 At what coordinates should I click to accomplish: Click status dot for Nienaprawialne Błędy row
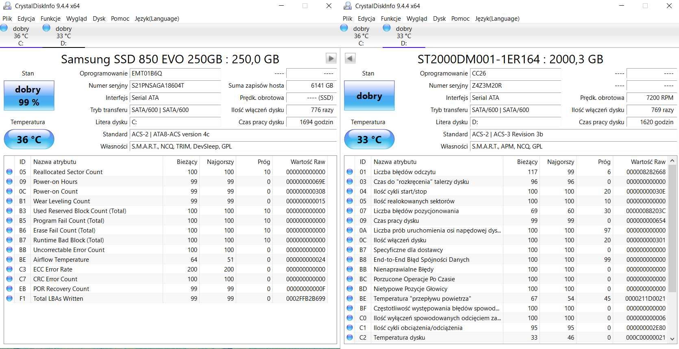point(350,269)
